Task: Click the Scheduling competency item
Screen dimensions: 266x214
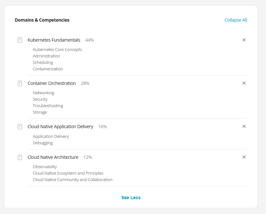Action: (x=43, y=63)
